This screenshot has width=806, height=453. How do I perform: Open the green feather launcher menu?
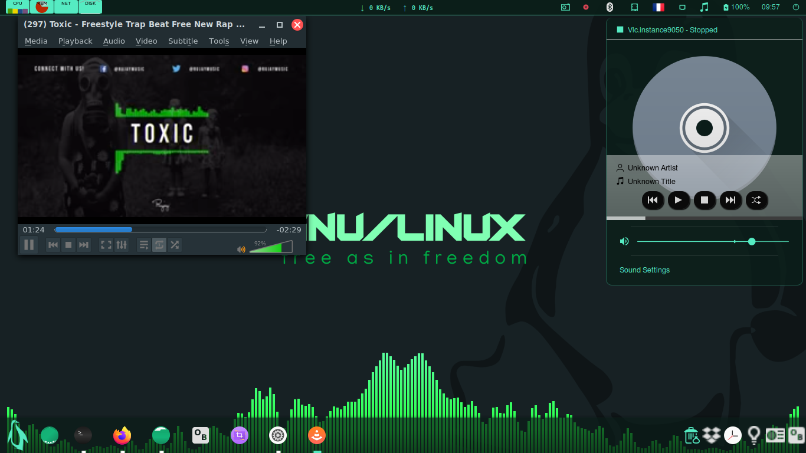point(17,435)
